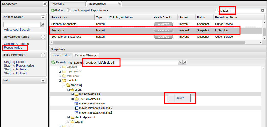
Task: Click the Artifact Search magnifier icon
Action: click(42, 25)
